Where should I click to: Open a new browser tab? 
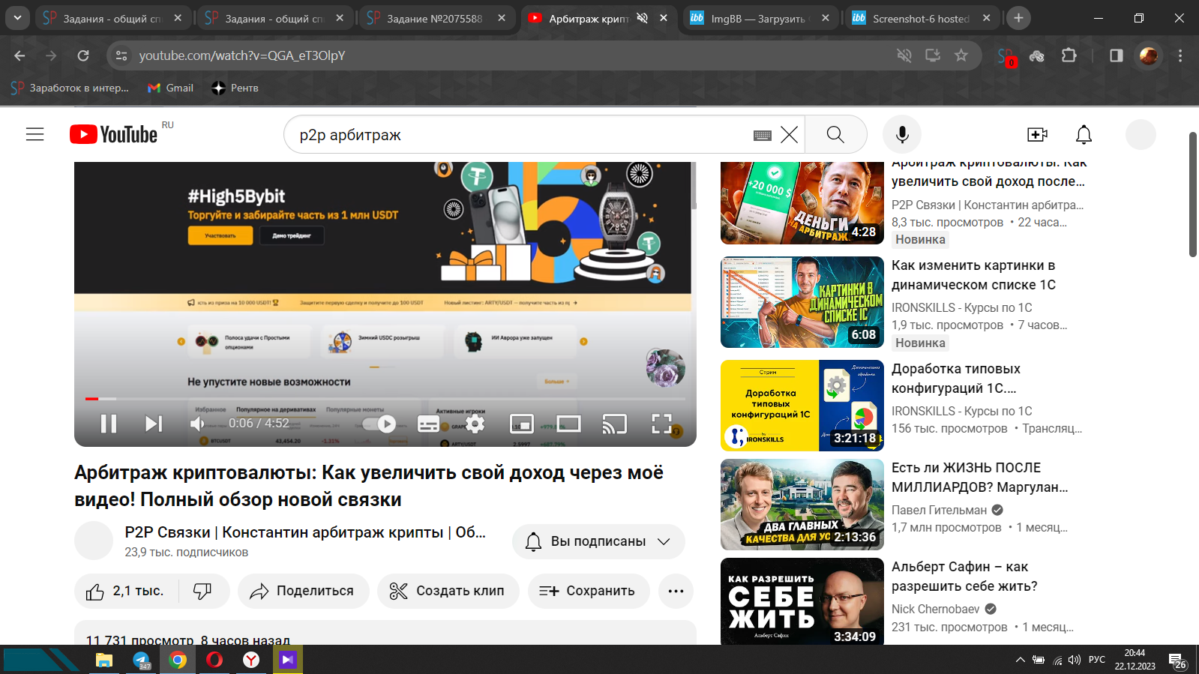[x=1018, y=18]
